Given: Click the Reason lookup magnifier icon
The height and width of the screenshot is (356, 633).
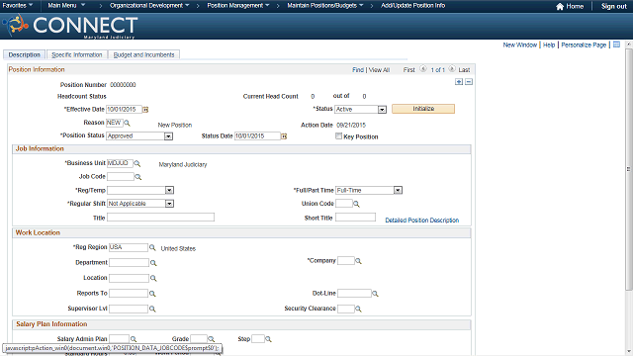Looking at the screenshot, I should (127, 123).
